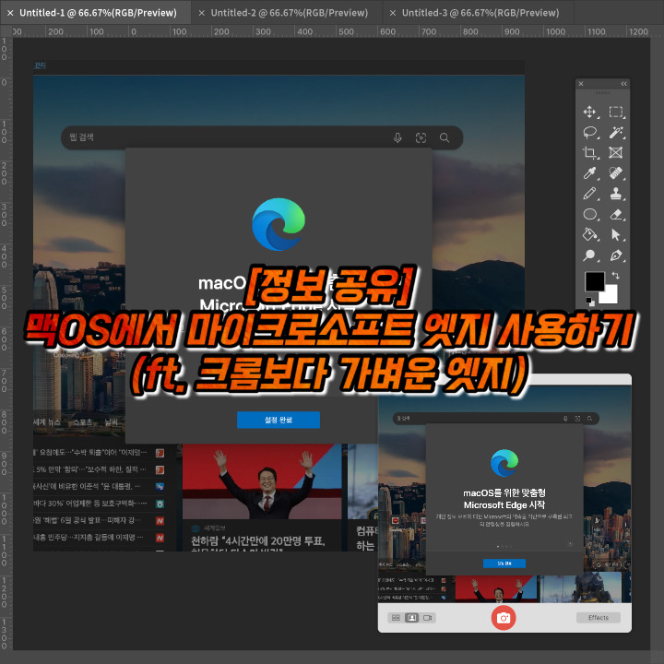Image resolution: width=664 pixels, height=664 pixels.
Task: Select the Rectangular Marquee tool
Action: [616, 112]
